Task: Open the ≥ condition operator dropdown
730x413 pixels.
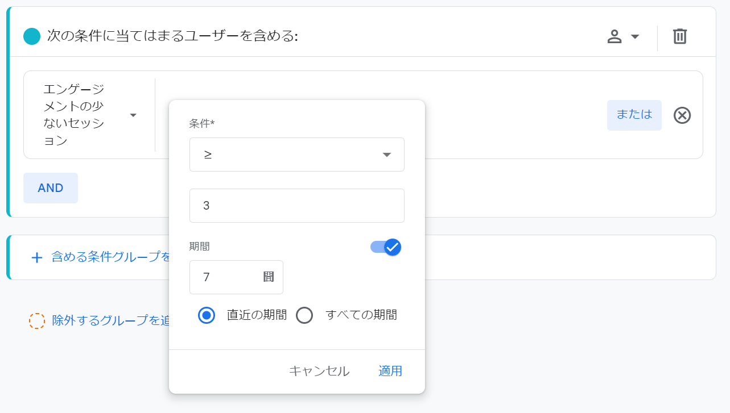Action: (297, 155)
